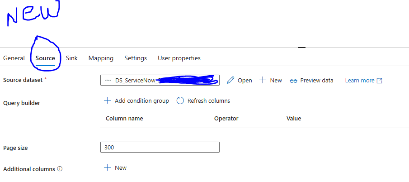The image size is (409, 182).
Task: Open the General tab
Action: tap(14, 58)
